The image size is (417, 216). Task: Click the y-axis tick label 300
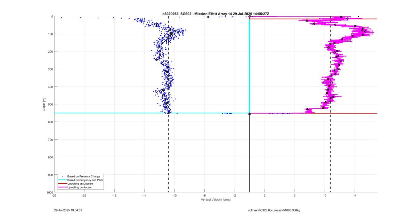point(50,69)
